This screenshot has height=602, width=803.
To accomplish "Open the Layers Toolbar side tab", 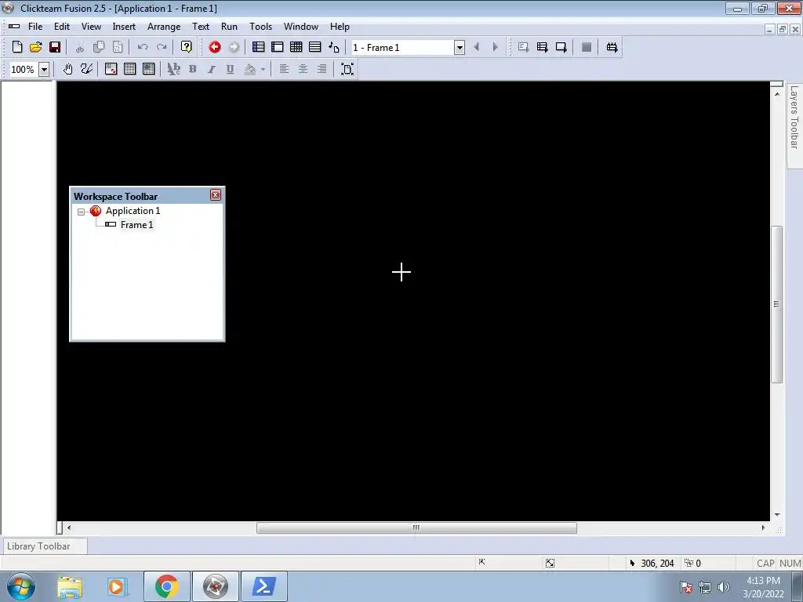I will pyautogui.click(x=794, y=126).
